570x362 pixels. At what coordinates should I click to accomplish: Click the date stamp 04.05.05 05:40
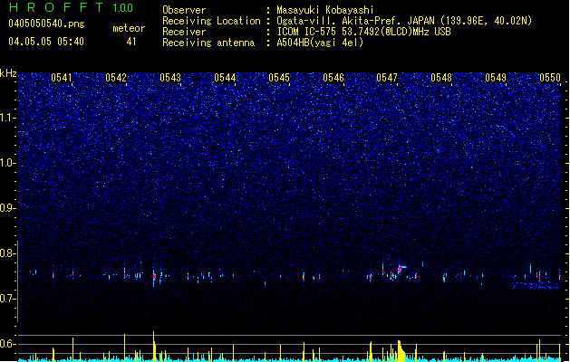click(x=46, y=42)
